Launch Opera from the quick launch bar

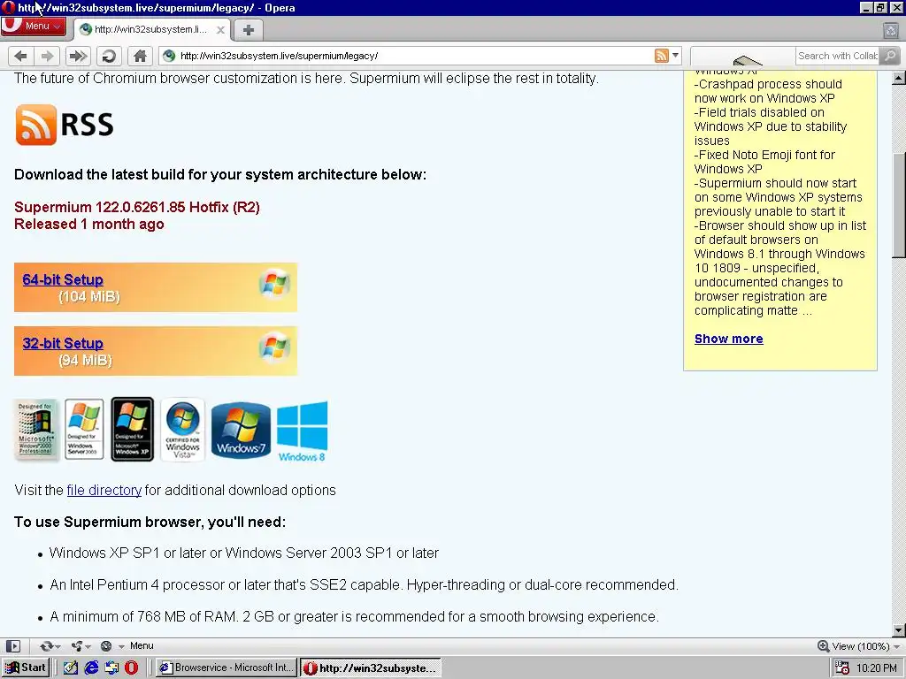coord(132,668)
